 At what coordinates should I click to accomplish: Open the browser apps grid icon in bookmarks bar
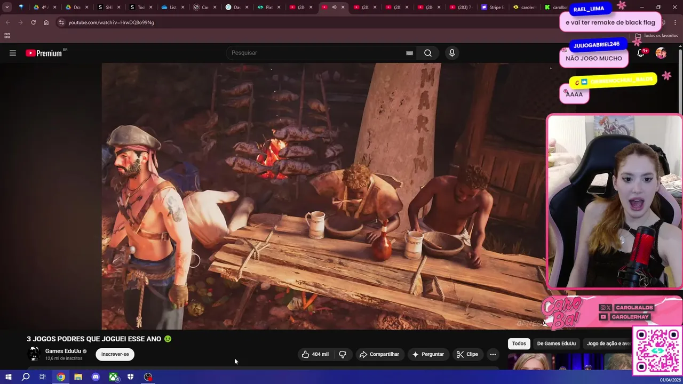(x=7, y=36)
